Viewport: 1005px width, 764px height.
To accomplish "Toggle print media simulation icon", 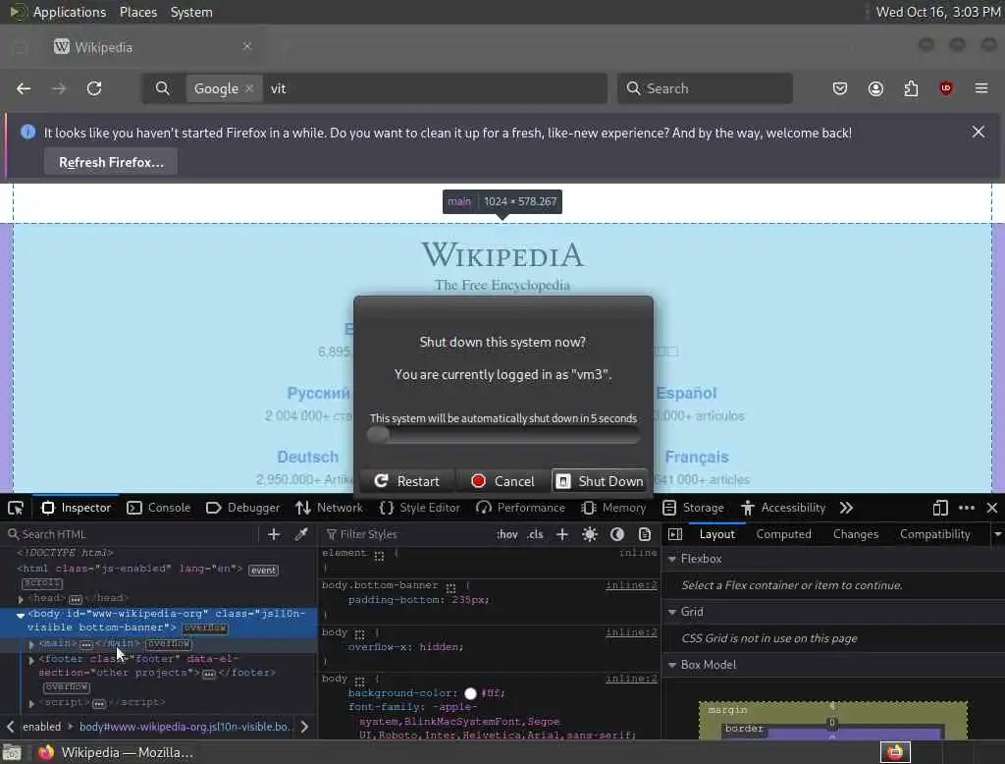I will coord(645,533).
